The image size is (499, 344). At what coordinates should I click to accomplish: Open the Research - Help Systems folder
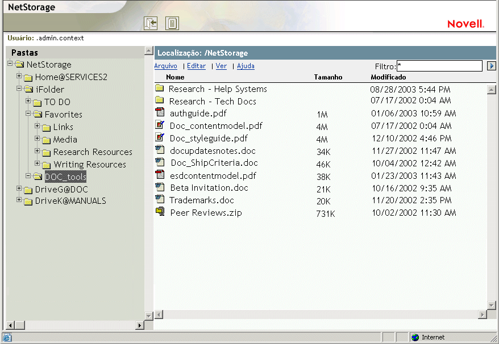click(x=218, y=89)
